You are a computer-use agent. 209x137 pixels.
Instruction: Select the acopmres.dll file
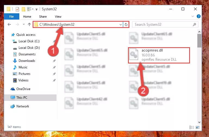(159, 55)
